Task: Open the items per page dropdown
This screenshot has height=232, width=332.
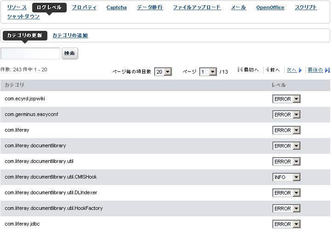Action: pyautogui.click(x=163, y=72)
